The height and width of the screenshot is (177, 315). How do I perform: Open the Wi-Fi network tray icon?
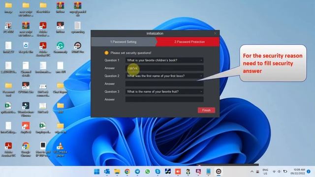(274, 172)
